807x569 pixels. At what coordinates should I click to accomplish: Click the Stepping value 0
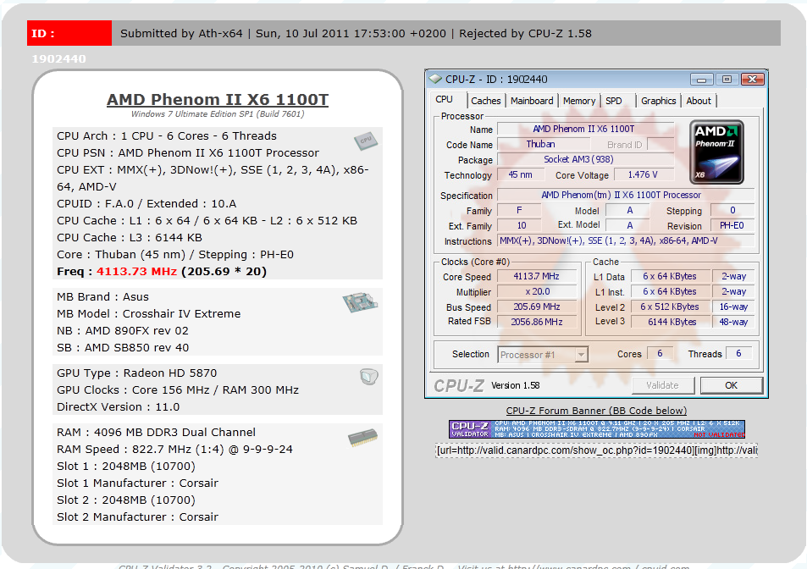732,210
